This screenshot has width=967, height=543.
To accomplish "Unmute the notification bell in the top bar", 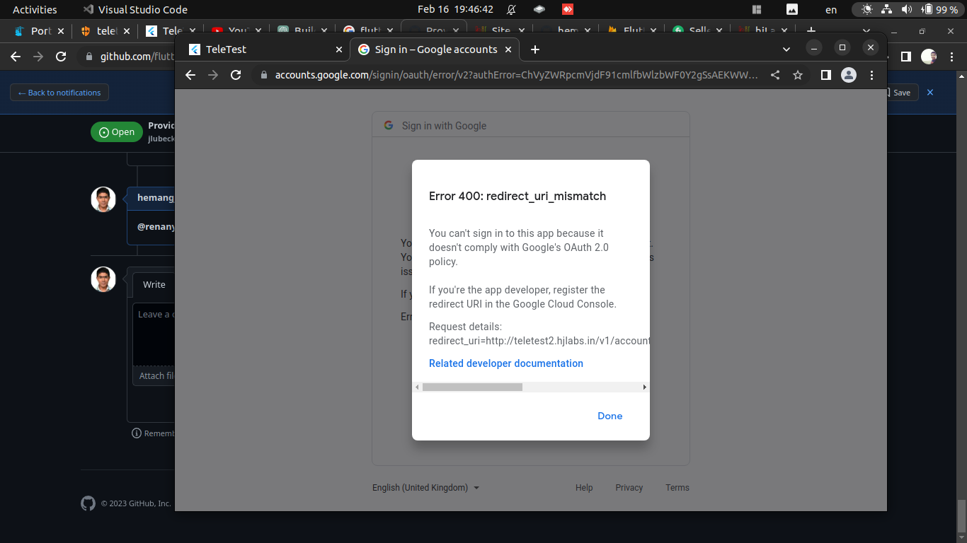I will [x=510, y=9].
